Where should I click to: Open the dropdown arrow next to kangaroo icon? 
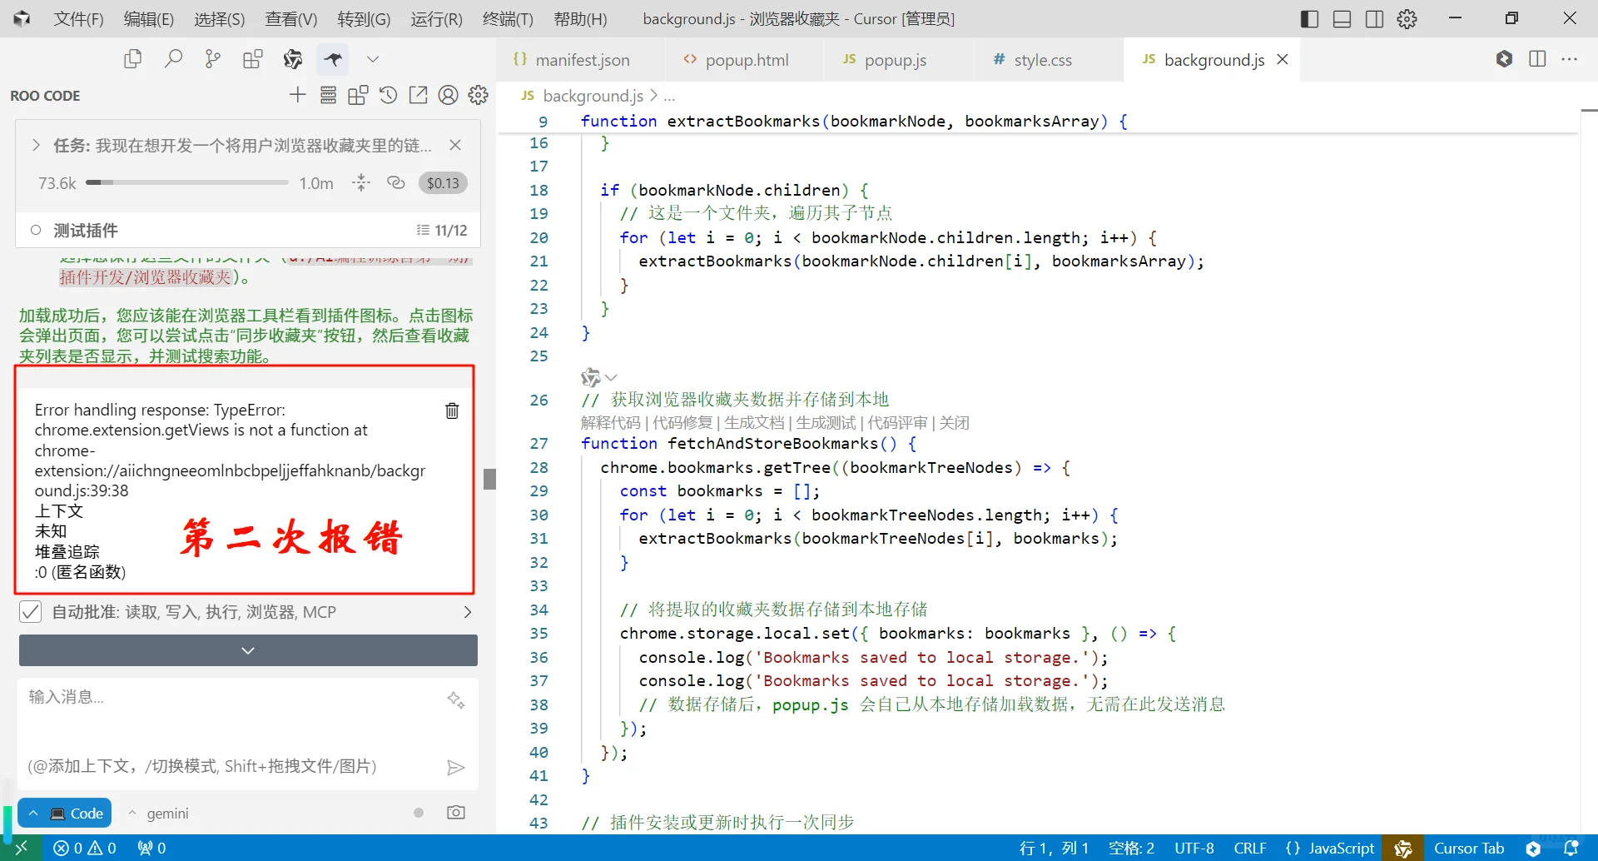coord(372,58)
